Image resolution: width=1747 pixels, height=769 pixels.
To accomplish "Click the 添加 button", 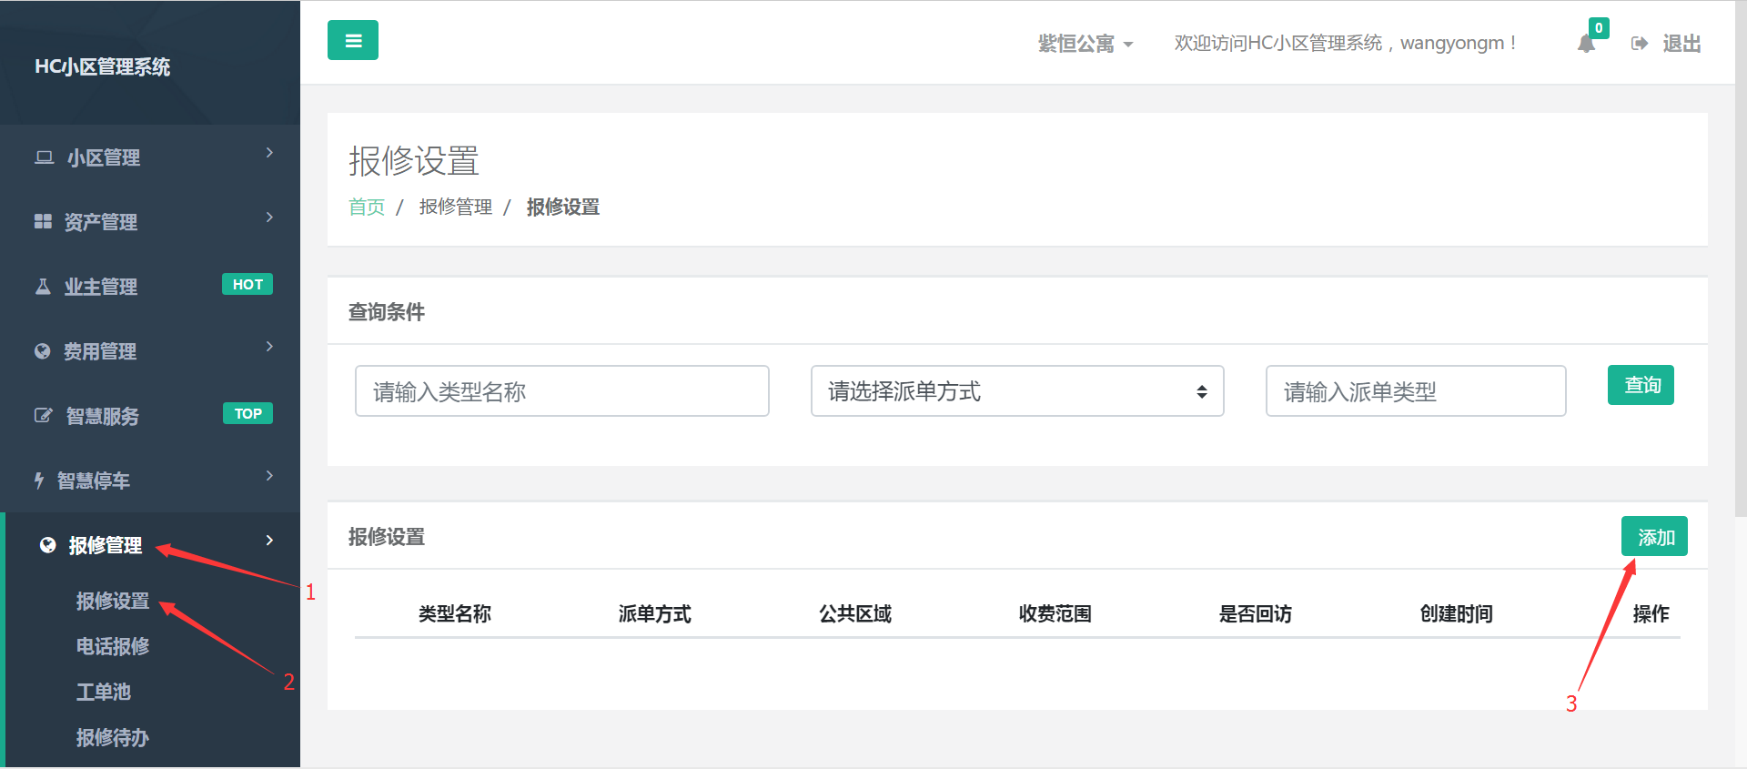I will tap(1654, 537).
